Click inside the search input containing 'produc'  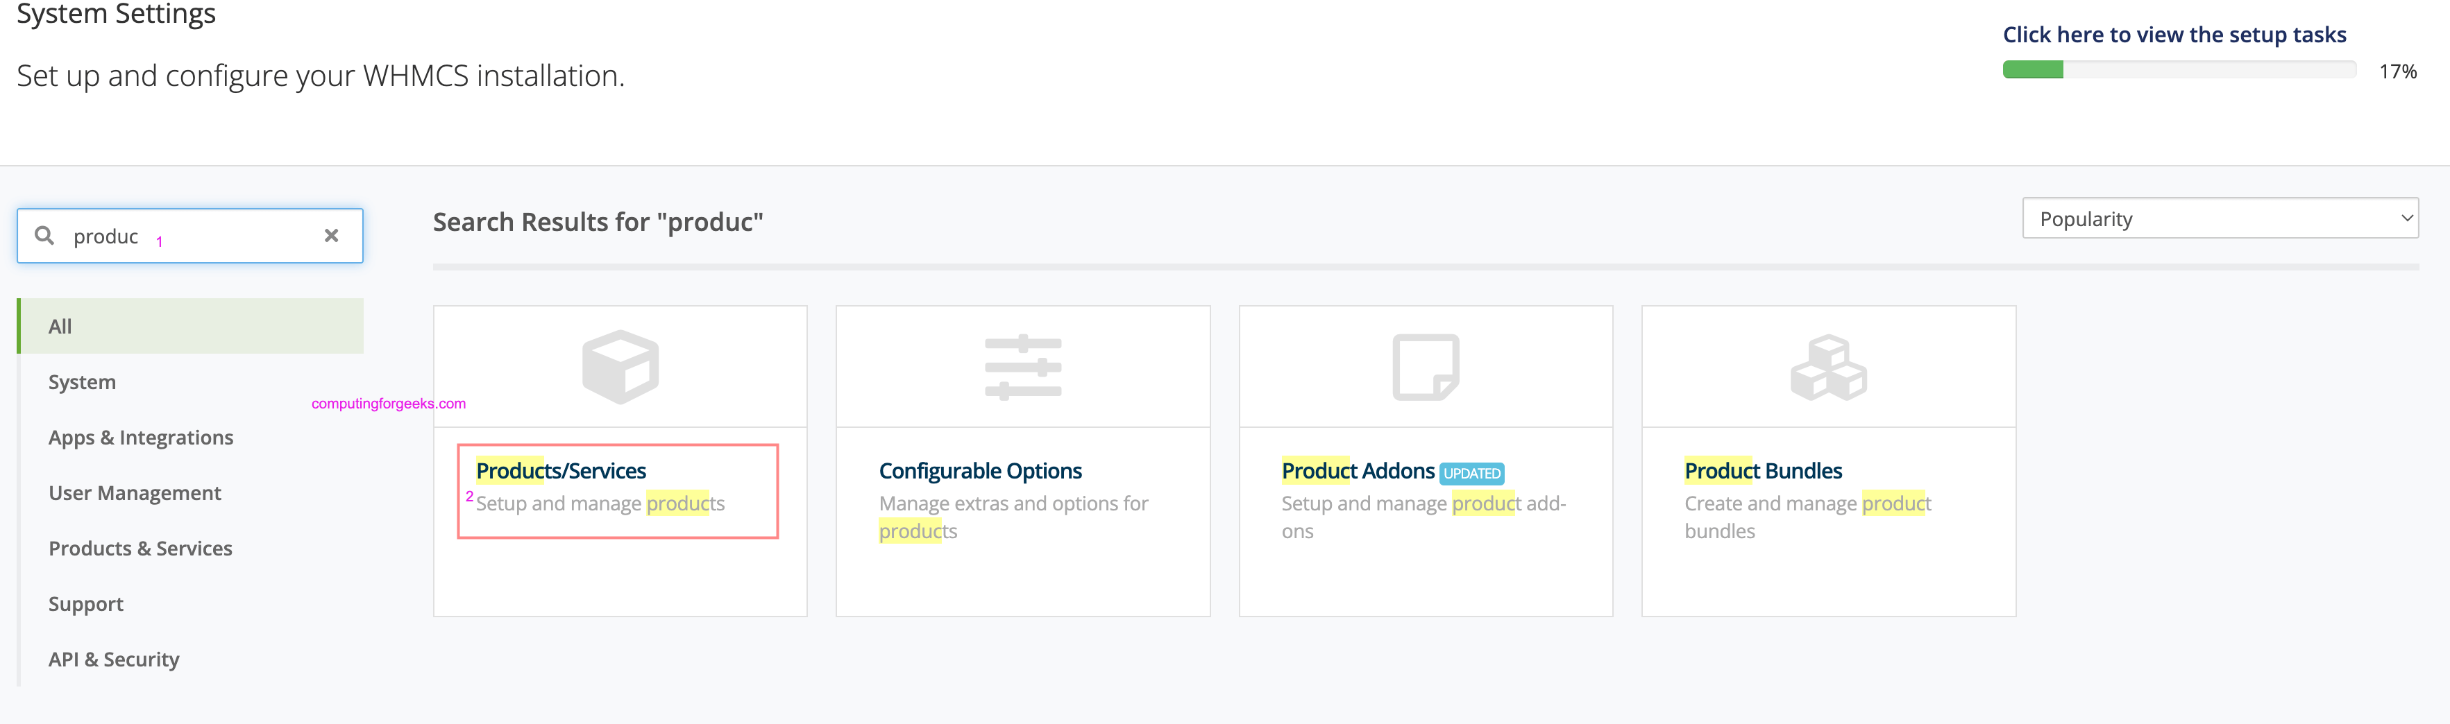click(x=190, y=236)
